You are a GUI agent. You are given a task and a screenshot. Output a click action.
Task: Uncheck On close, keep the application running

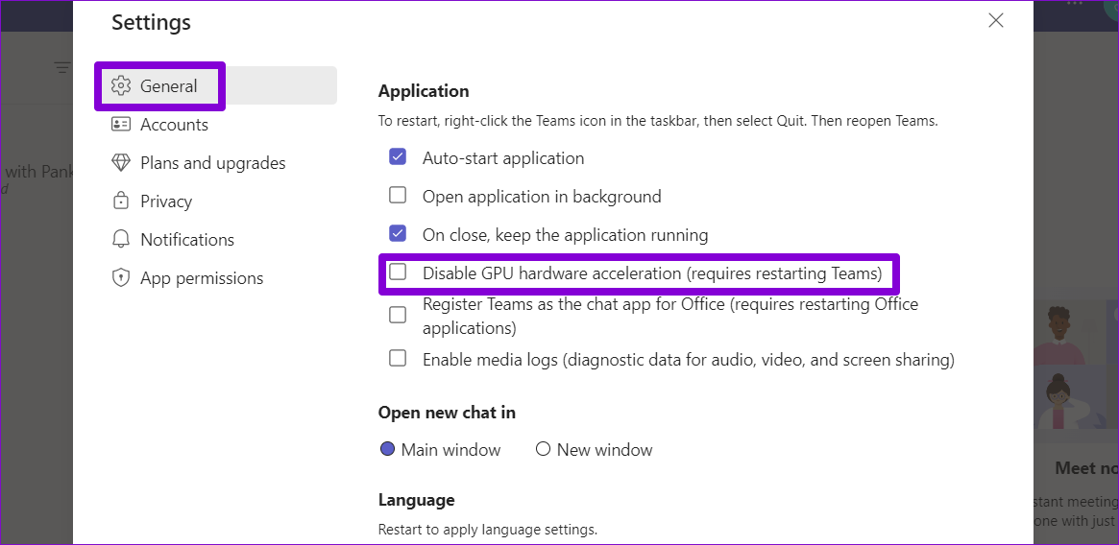398,234
